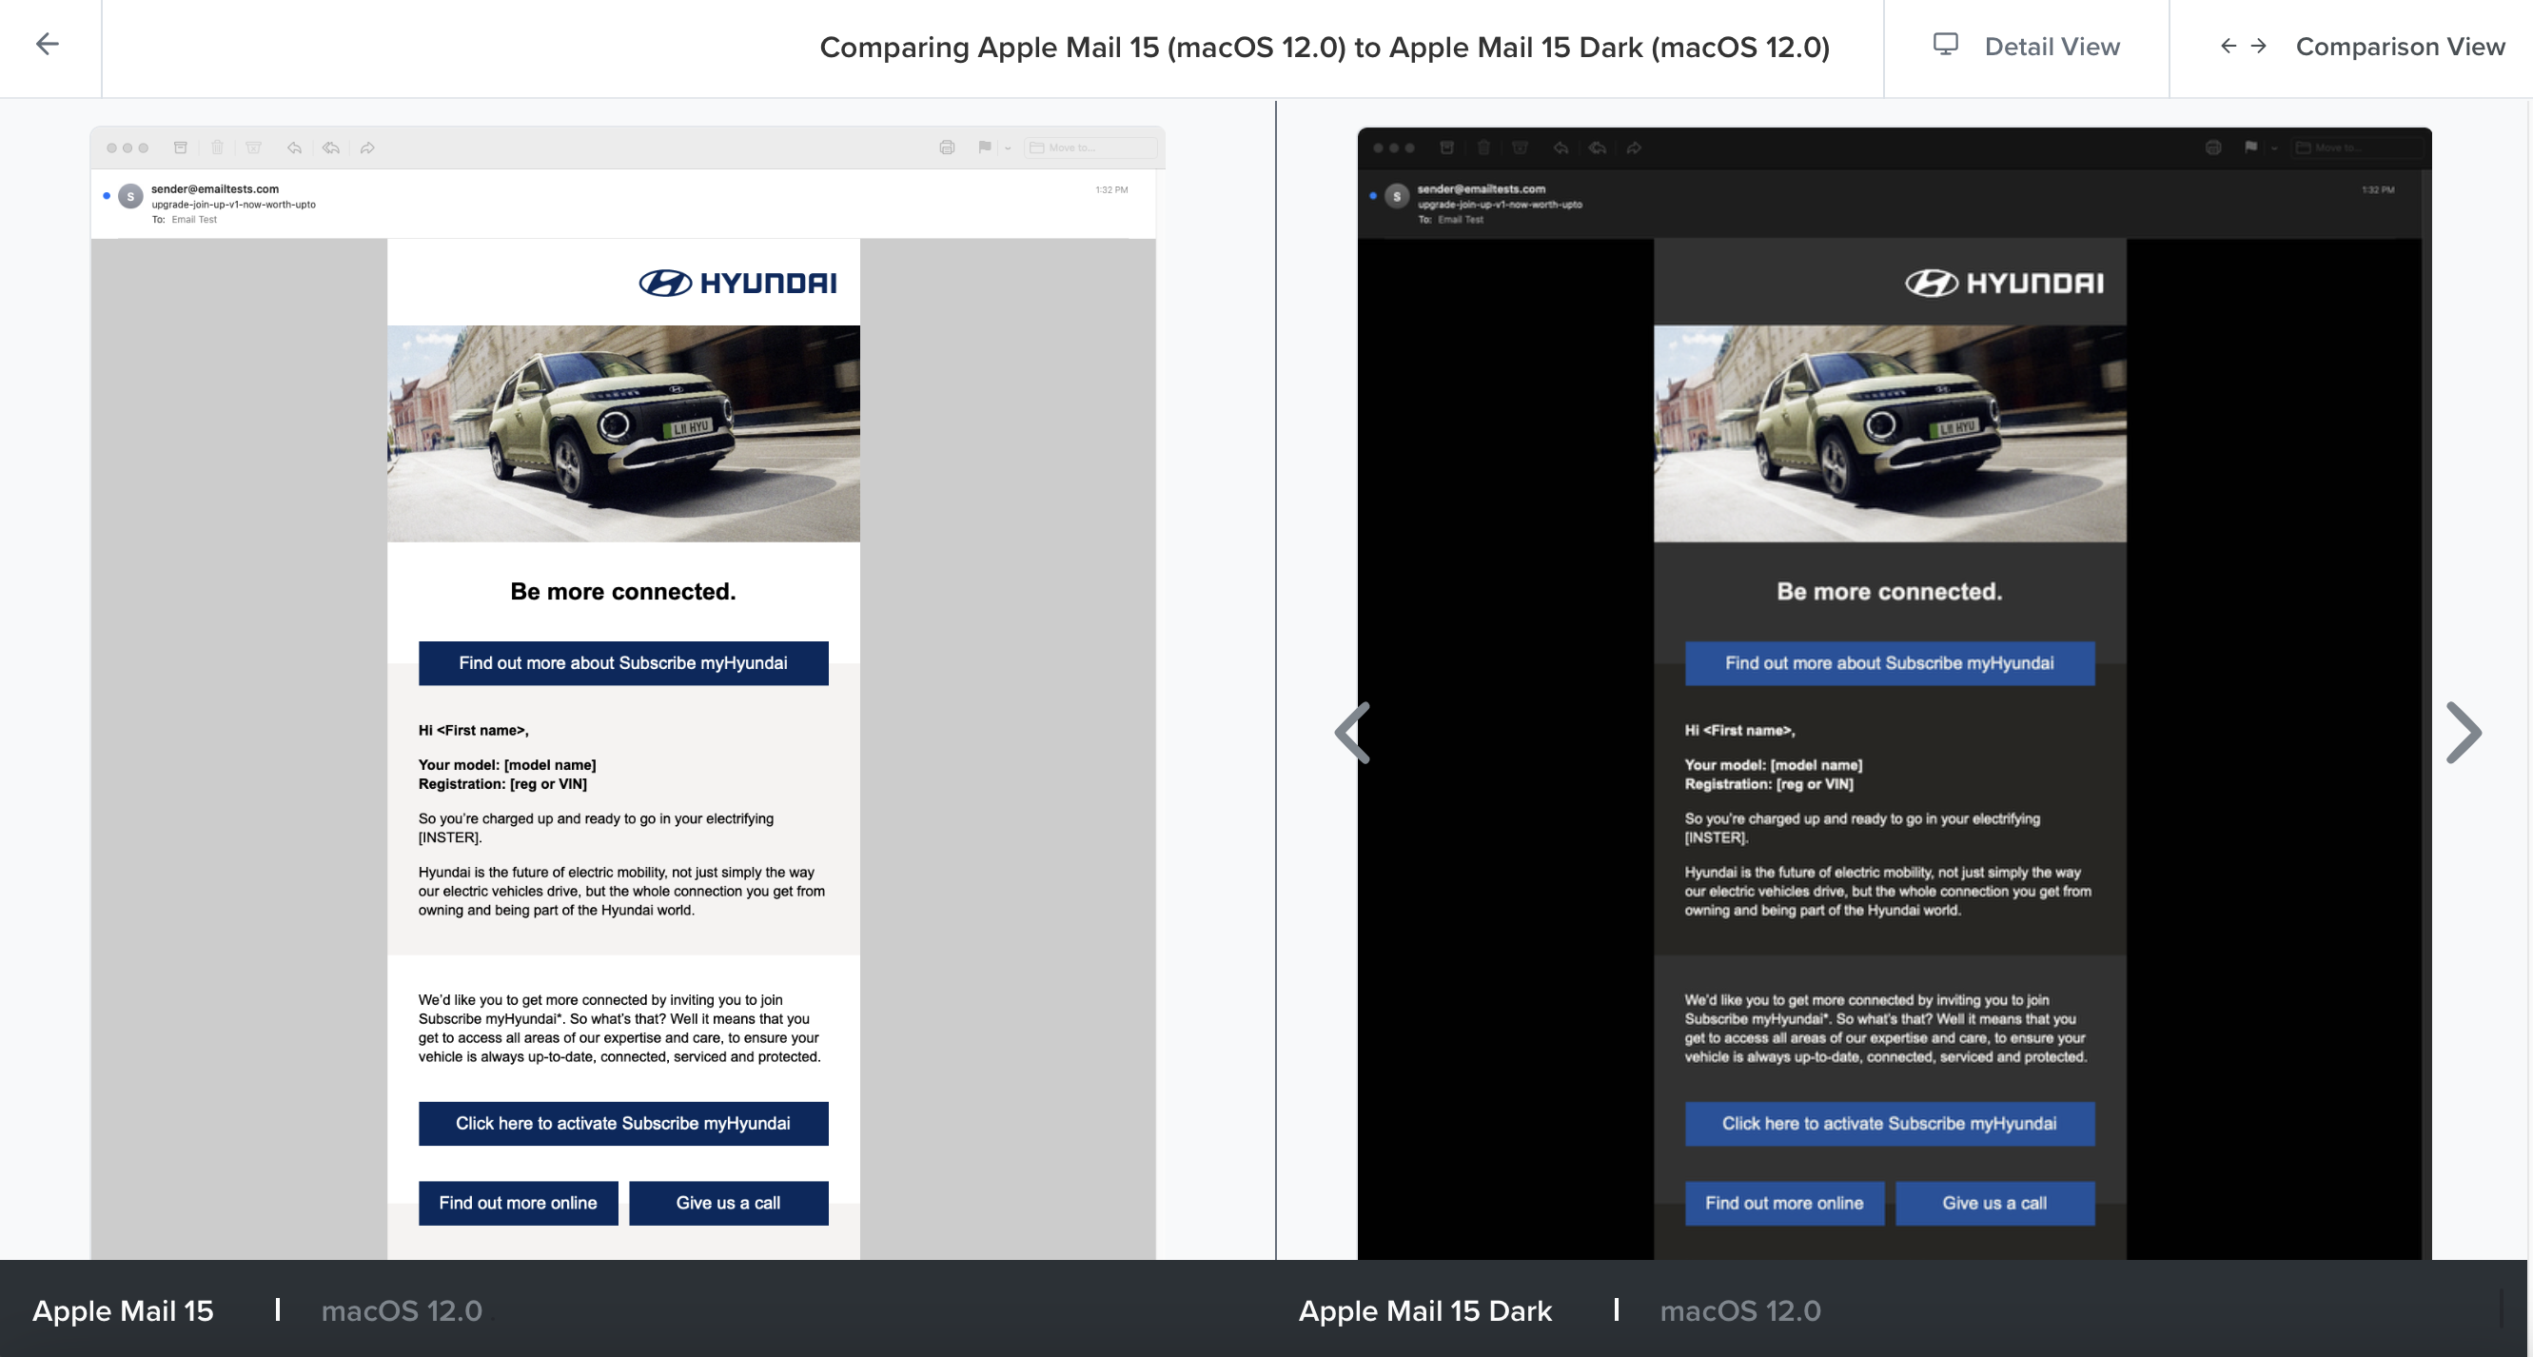Screen dimensions: 2533x1357
Task: Click the flag icon in the dark Mail toolbar
Action: coord(2250,147)
